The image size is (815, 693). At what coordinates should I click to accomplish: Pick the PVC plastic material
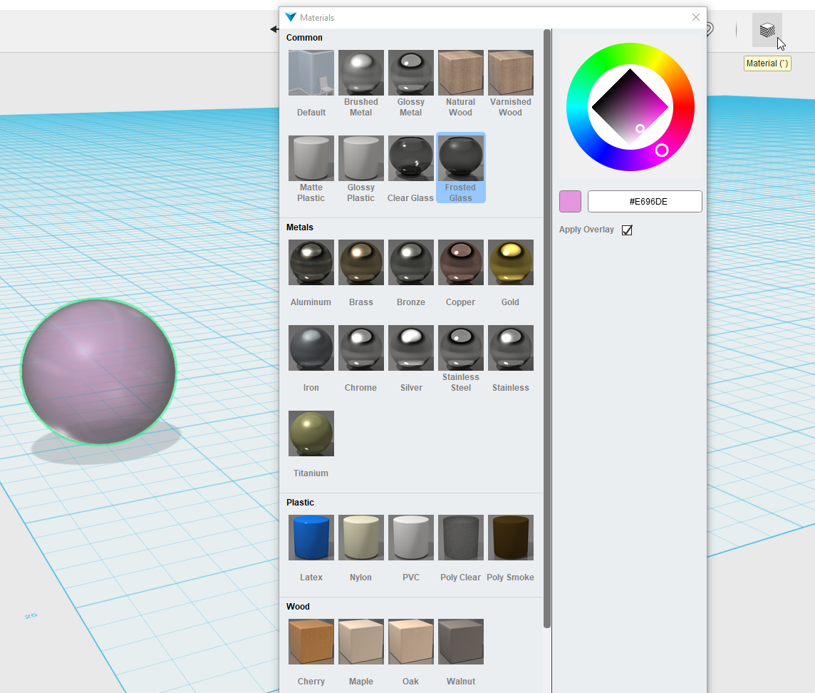coord(410,538)
